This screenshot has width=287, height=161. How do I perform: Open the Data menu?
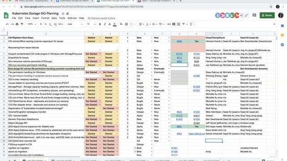pos(54,18)
